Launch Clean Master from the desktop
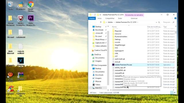 point(21,5)
